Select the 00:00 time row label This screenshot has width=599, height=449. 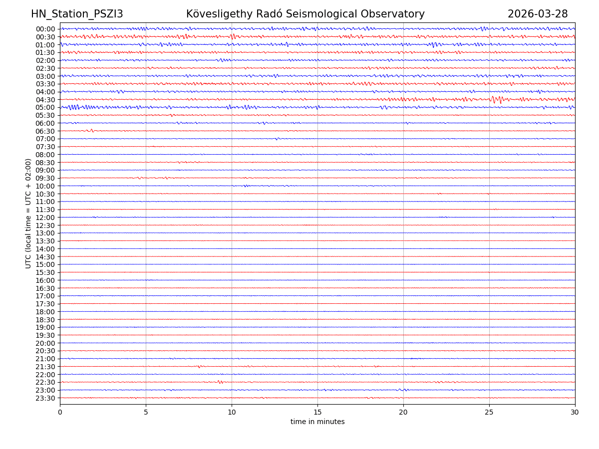coord(45,29)
